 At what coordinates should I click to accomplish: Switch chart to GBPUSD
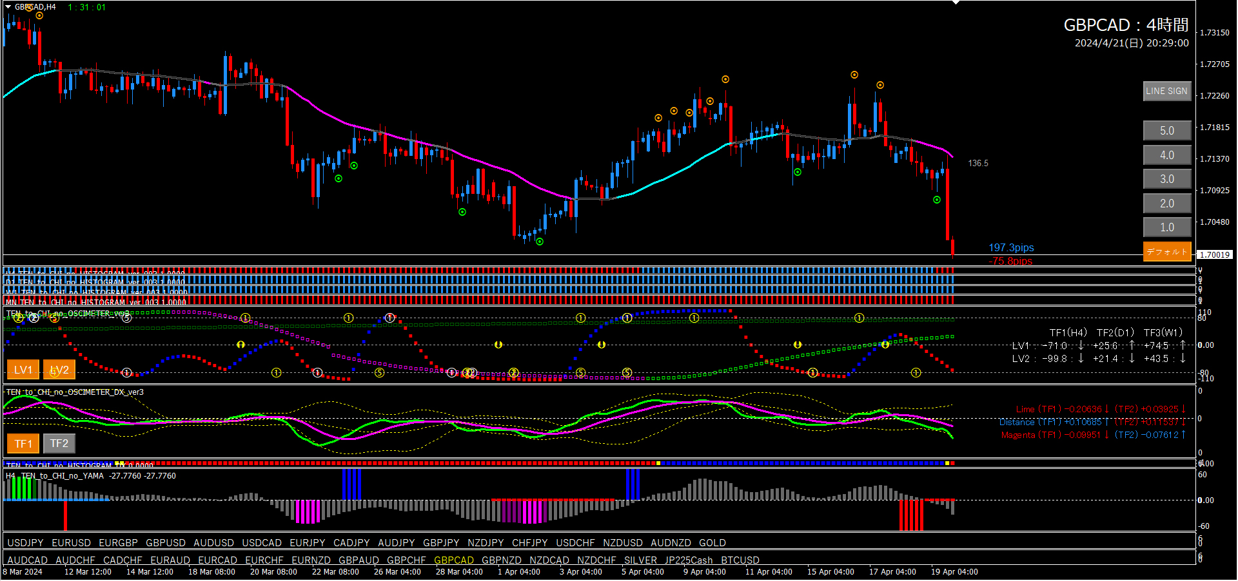(166, 543)
